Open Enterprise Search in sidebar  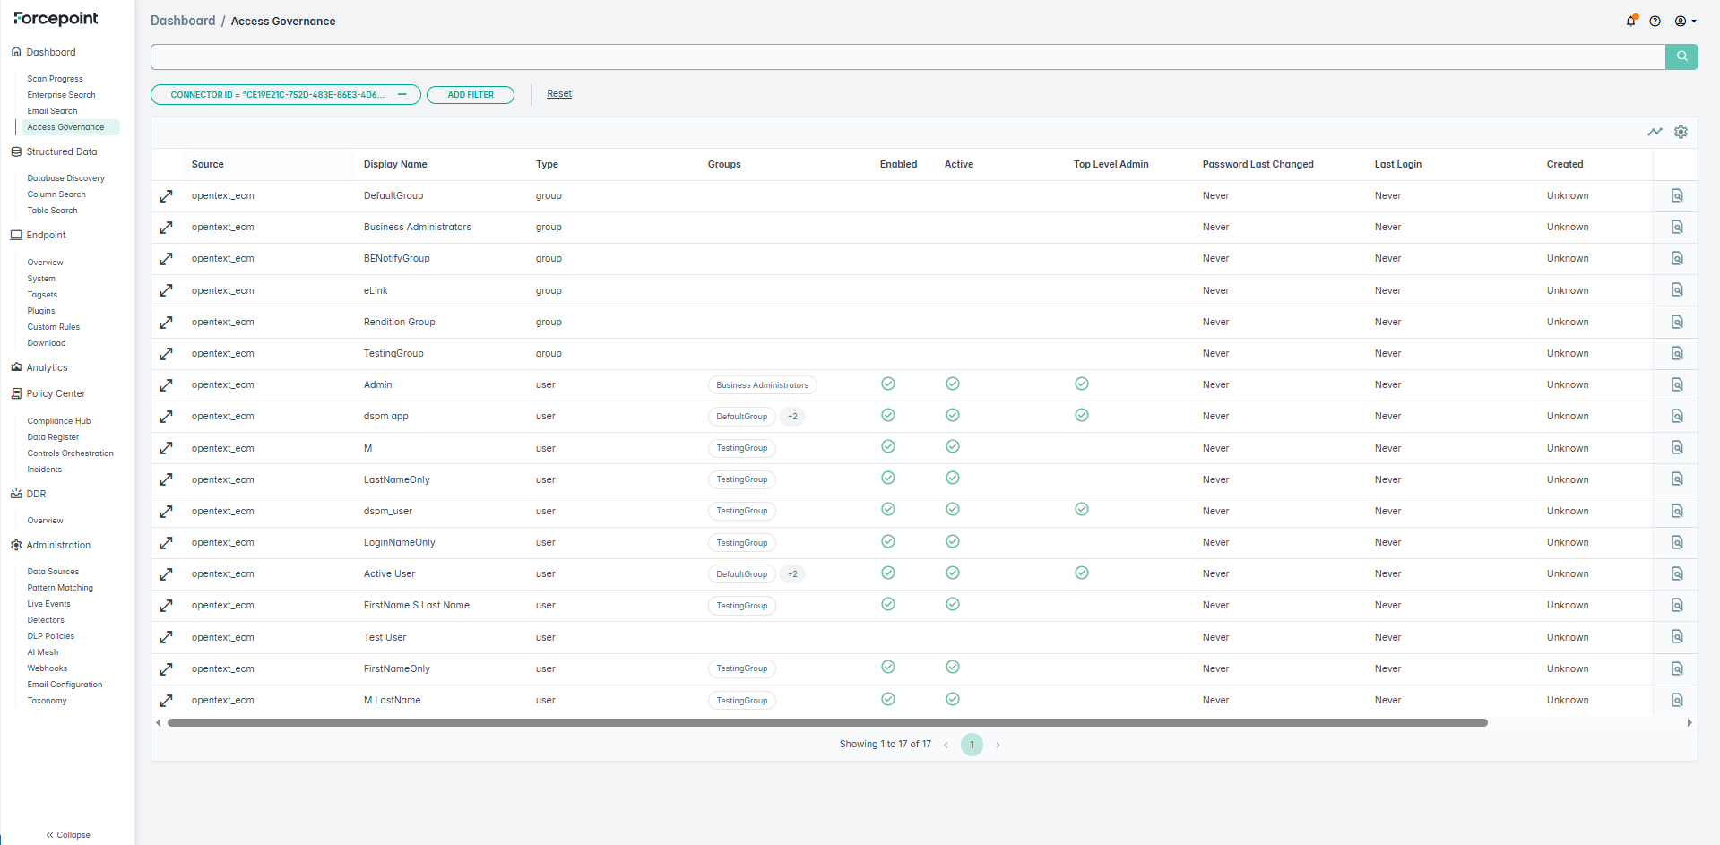click(61, 95)
